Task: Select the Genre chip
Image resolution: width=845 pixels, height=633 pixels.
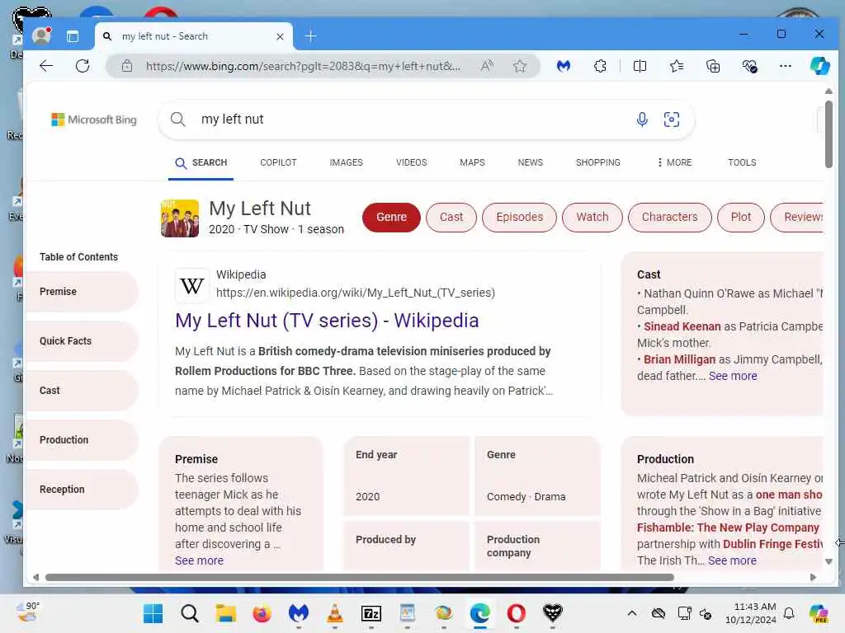Action: click(391, 218)
